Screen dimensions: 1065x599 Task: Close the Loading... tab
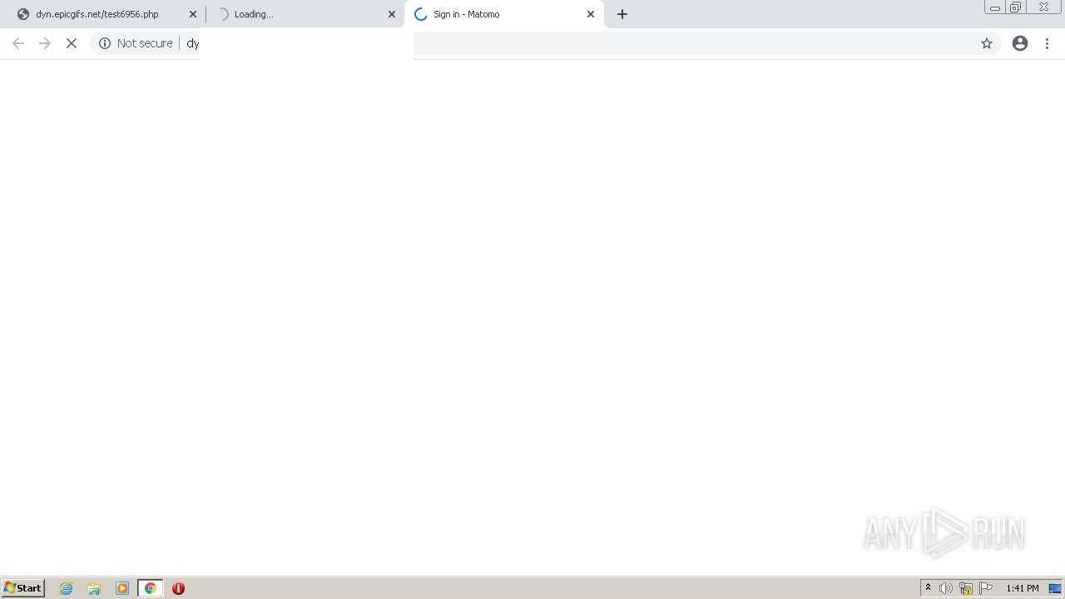(392, 14)
